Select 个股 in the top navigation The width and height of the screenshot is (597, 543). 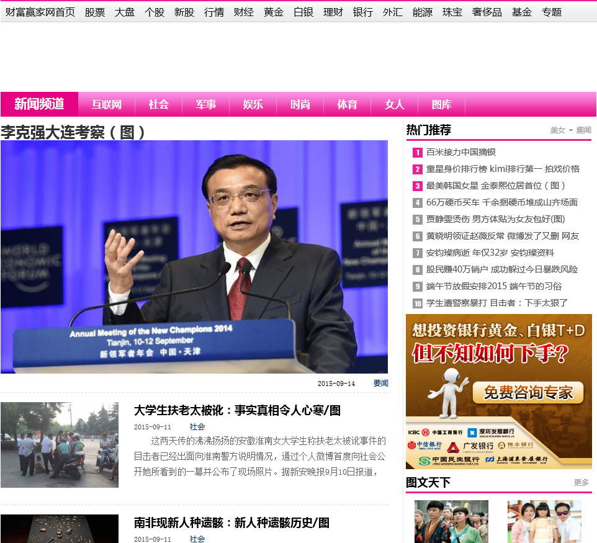coord(154,12)
